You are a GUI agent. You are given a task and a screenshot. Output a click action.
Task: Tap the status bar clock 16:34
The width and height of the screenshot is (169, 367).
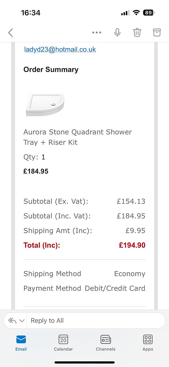[x=31, y=13]
